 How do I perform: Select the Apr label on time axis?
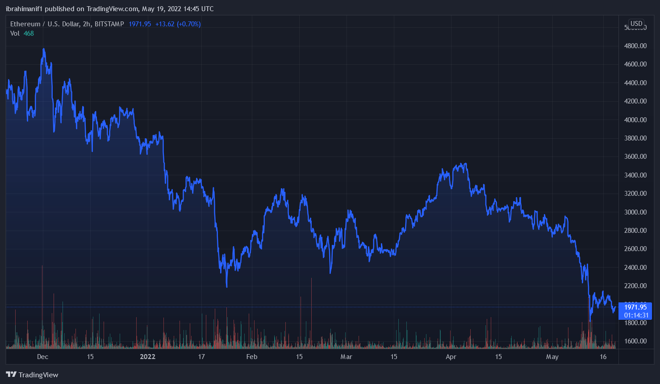pos(451,356)
